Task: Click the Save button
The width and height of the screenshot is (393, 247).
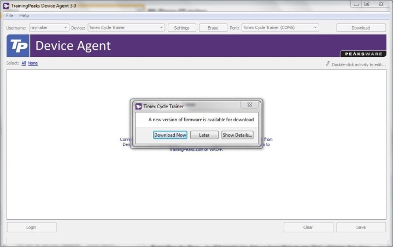Action: [x=361, y=227]
